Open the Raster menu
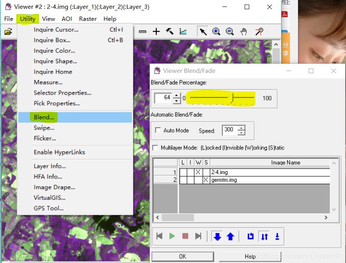Image resolution: width=346 pixels, height=263 pixels. click(88, 19)
